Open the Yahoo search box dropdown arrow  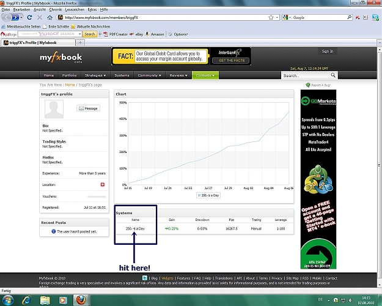79,34
